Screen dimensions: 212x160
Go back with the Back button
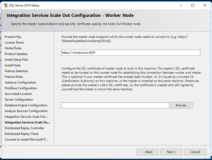coord(148,152)
